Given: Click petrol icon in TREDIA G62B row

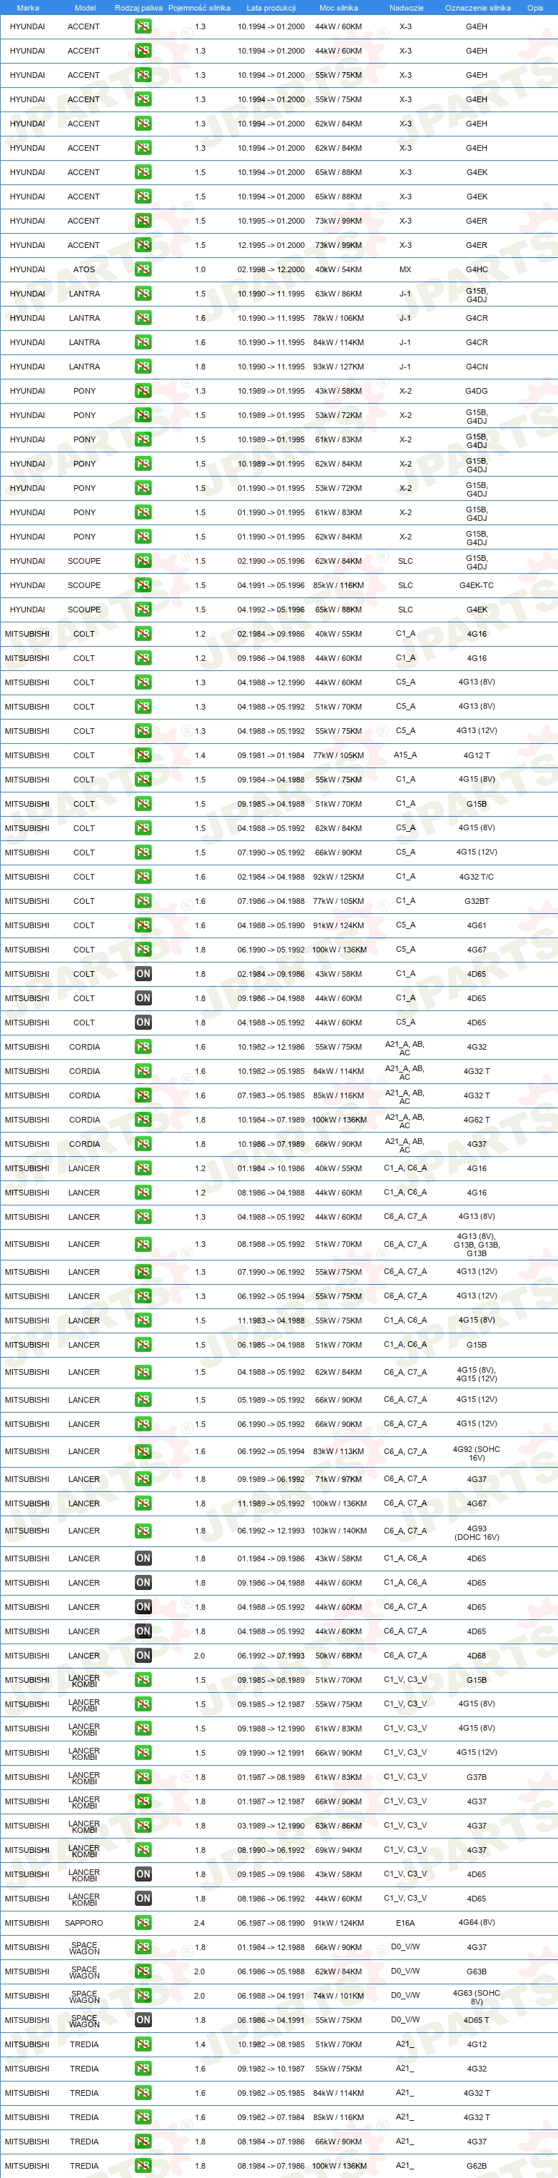Looking at the screenshot, I should (143, 2166).
